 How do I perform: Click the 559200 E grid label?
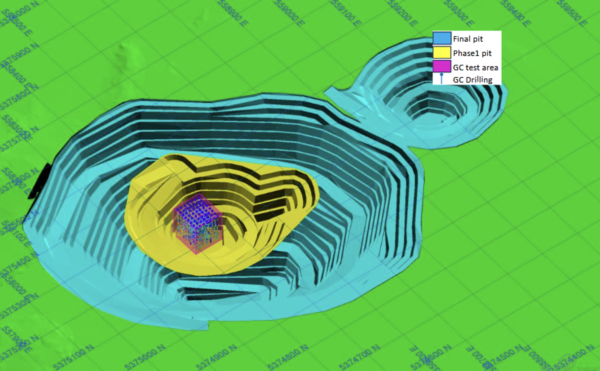coord(402,13)
